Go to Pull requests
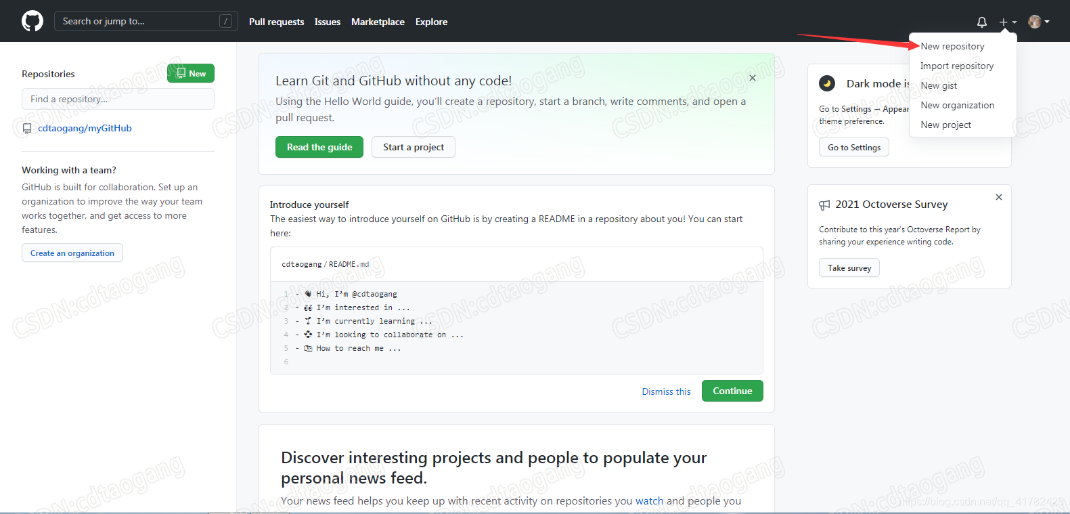This screenshot has height=514, width=1070. pos(276,22)
